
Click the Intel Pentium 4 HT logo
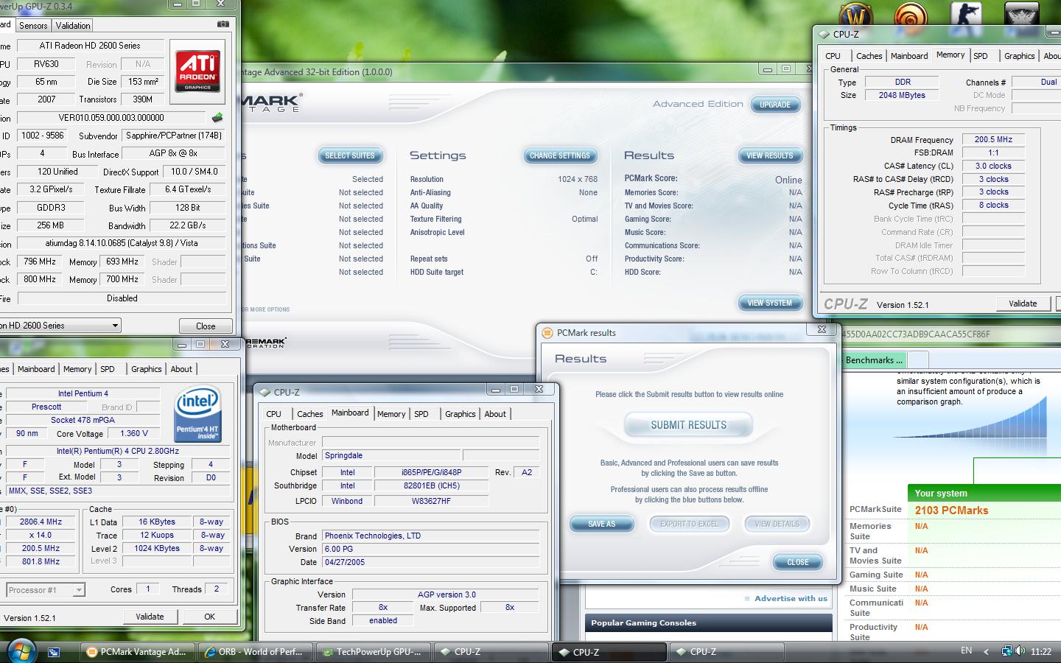(x=197, y=415)
